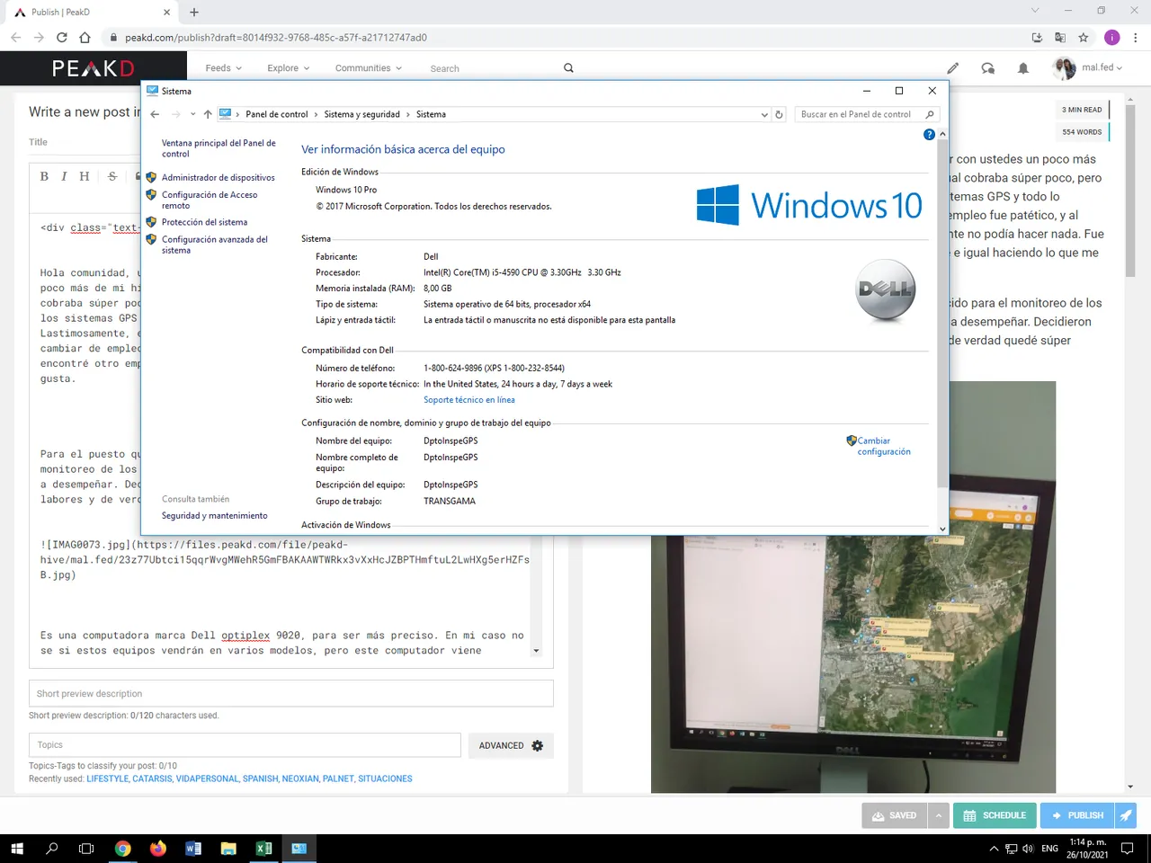Screen dimensions: 1151x863
Task: Open Firefox from the taskbar
Action: click(158, 848)
